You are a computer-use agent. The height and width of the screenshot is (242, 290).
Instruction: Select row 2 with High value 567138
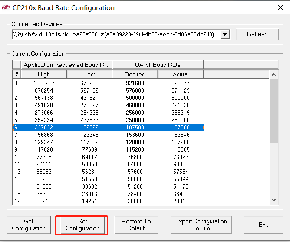pos(109,98)
